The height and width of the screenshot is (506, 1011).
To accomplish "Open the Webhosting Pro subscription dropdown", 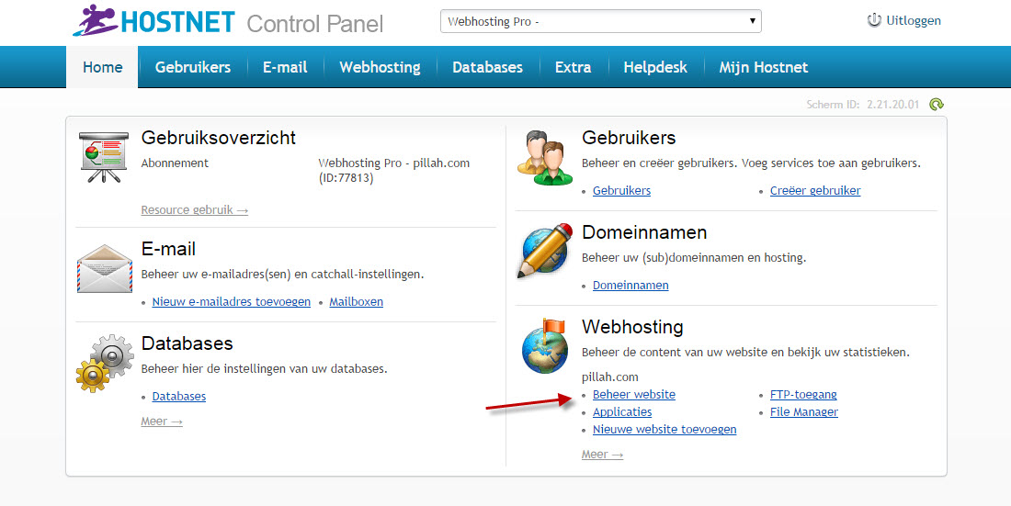I will (600, 21).
